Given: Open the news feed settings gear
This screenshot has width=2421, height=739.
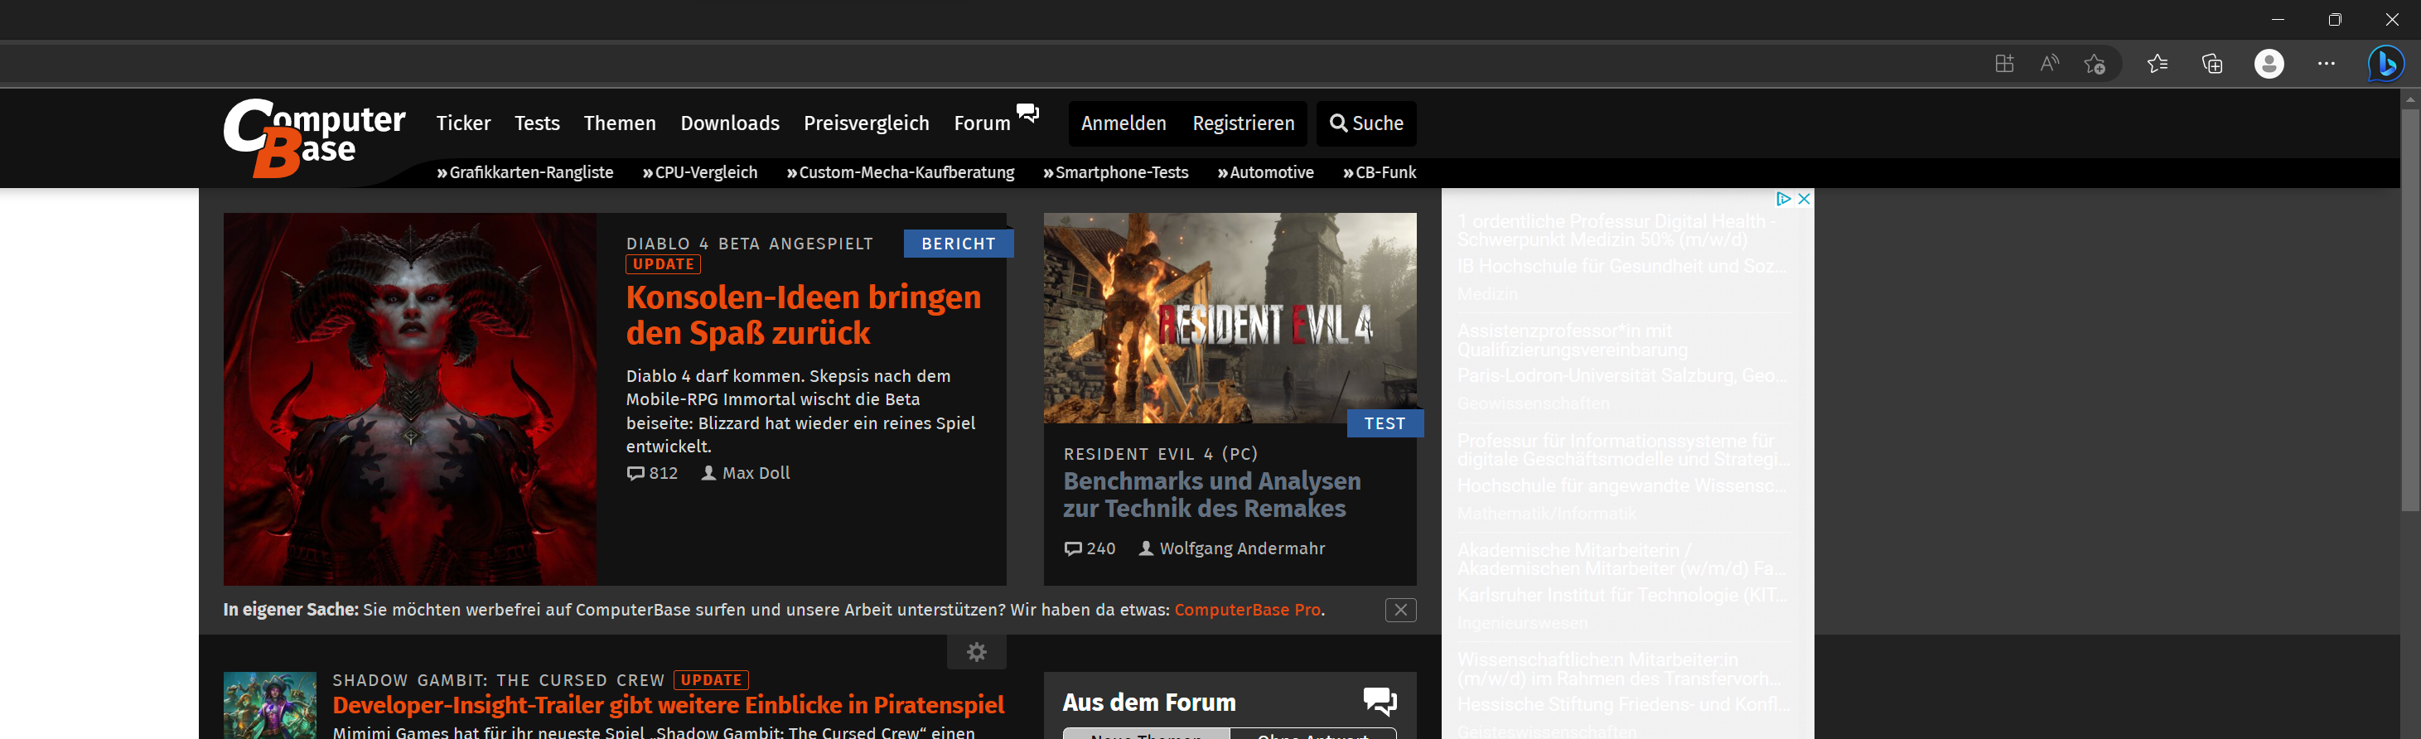Looking at the screenshot, I should 977,651.
